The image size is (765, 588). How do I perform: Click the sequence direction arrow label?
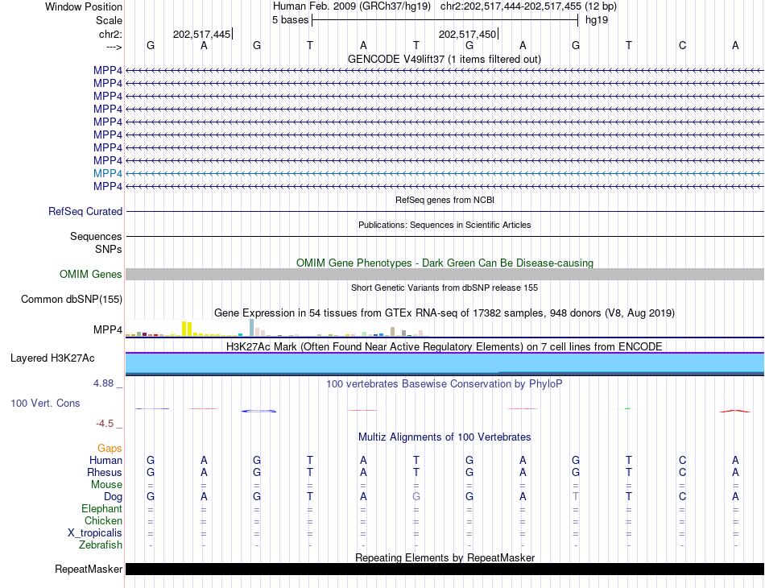coord(114,47)
